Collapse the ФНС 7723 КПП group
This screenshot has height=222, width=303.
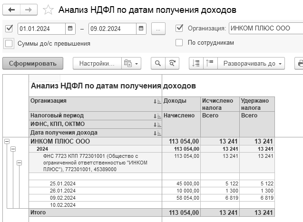(x=19, y=163)
